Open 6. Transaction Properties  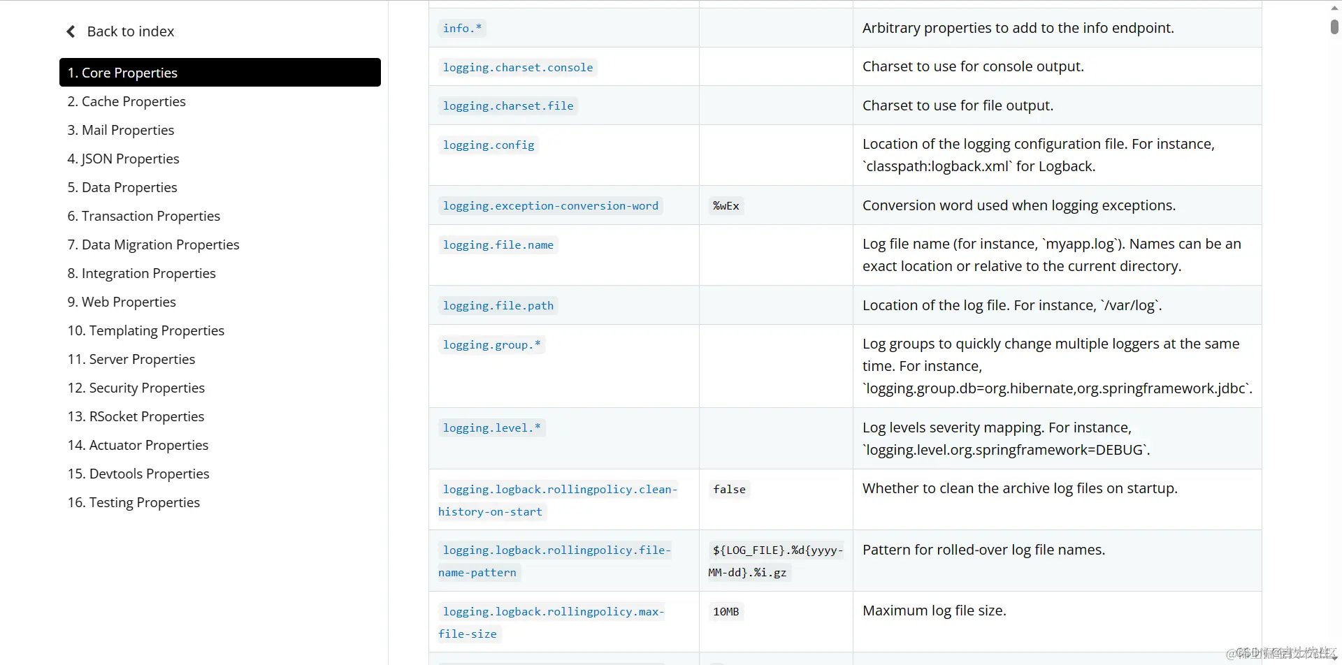point(143,216)
